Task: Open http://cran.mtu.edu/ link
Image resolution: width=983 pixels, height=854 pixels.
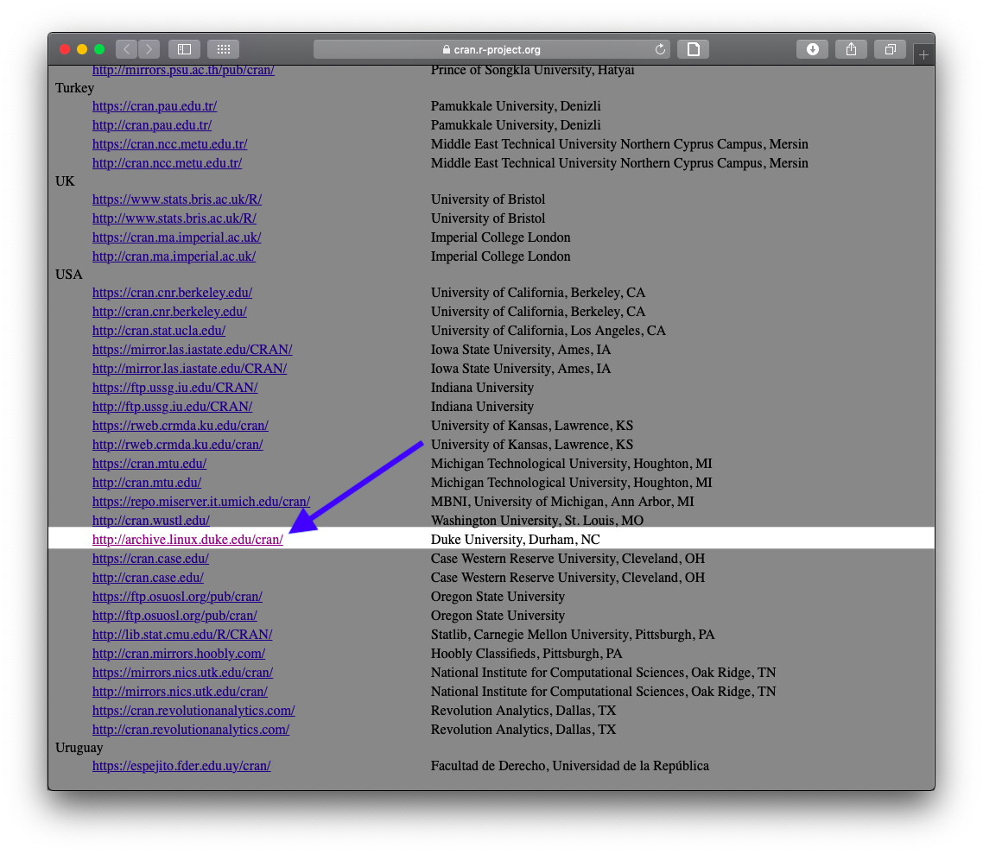Action: [x=147, y=483]
